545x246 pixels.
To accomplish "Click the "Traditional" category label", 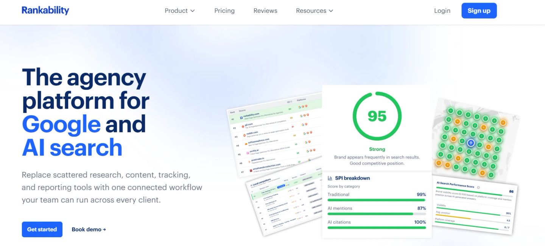I will 338,195.
